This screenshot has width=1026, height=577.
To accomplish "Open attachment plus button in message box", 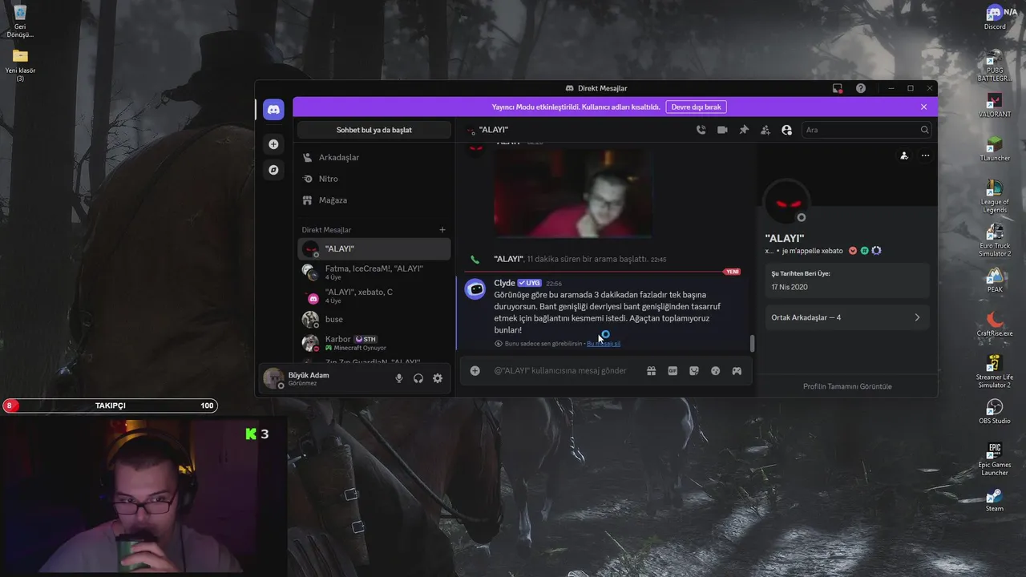I will point(475,371).
